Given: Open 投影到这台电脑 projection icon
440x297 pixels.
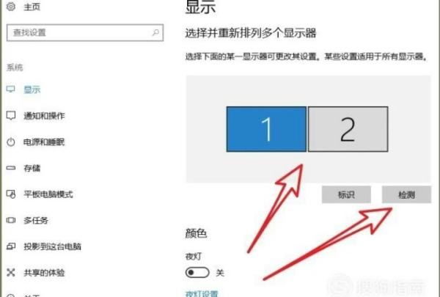Looking at the screenshot, I should coord(11,246).
